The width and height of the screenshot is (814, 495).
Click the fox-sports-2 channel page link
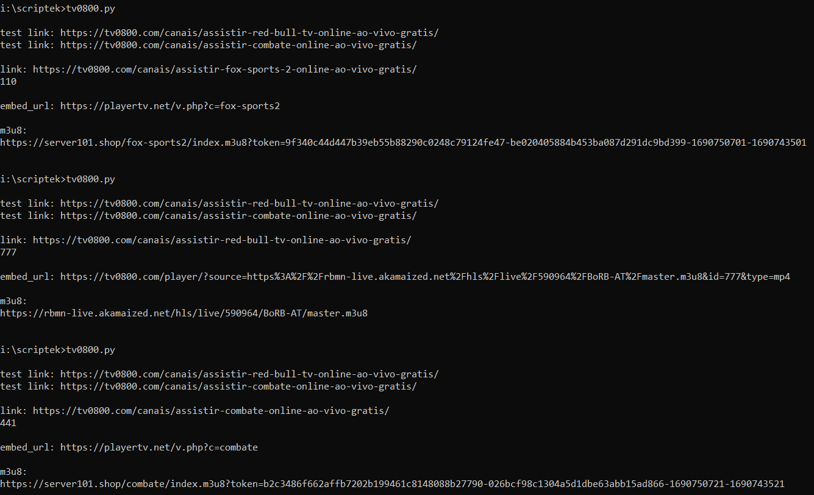tap(224, 69)
